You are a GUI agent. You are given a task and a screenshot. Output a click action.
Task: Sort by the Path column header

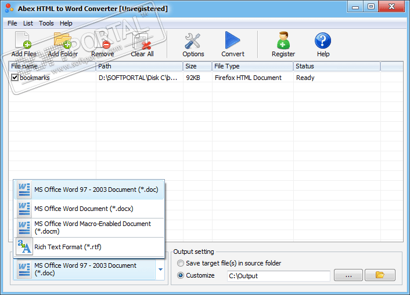click(139, 66)
